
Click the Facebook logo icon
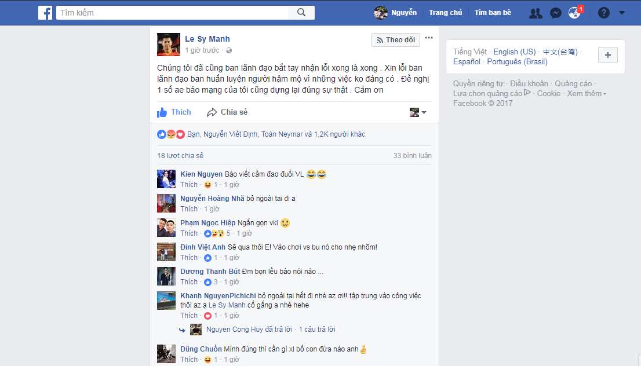[x=45, y=13]
